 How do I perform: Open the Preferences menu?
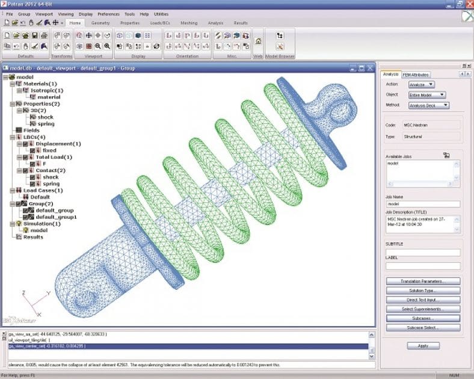[108, 14]
